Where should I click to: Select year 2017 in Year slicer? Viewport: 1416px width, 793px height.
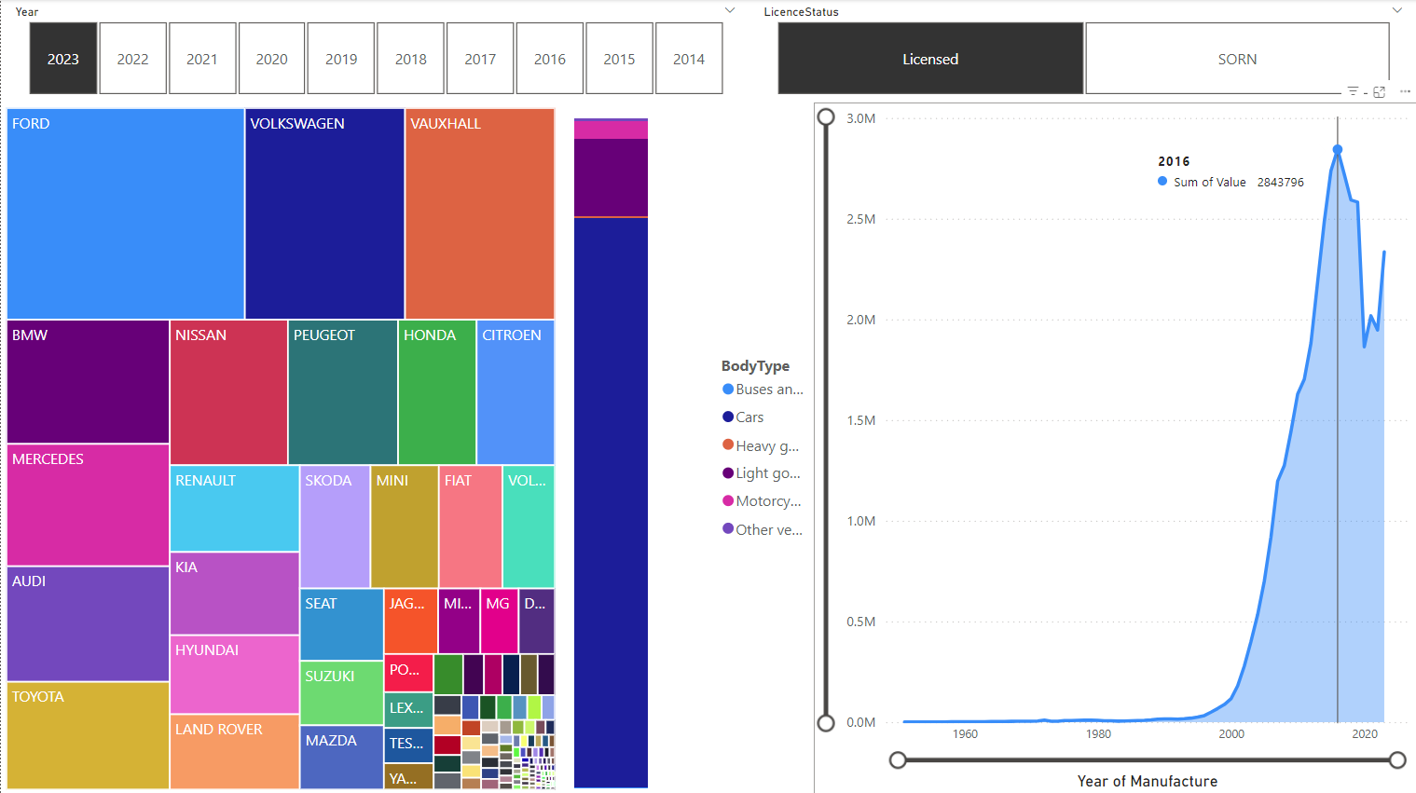click(480, 59)
